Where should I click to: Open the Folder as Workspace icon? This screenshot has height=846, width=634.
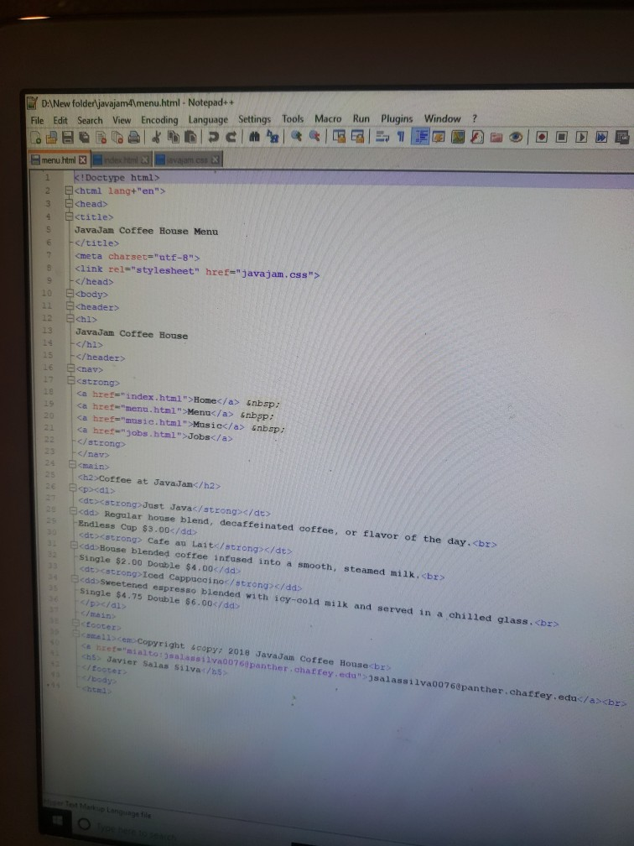click(496, 138)
